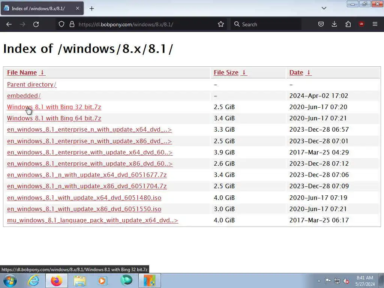Open the Windows Start menu orb
The height and width of the screenshot is (288, 384).
10,280
